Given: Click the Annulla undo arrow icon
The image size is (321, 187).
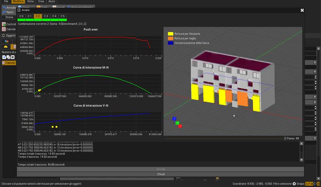Looking at the screenshot, I should (4, 8).
